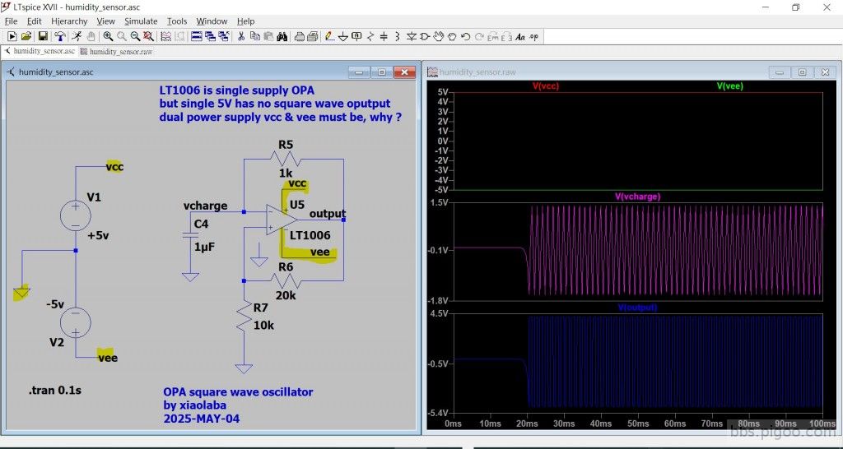Click the Halt hand icon
Viewport: 843px width, 449px height.
pos(91,36)
